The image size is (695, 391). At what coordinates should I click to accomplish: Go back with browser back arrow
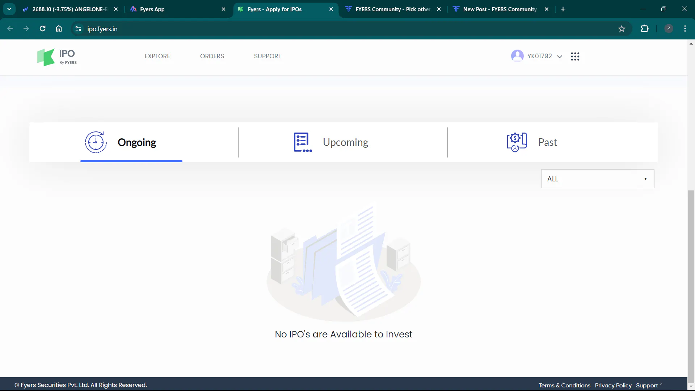pos(10,29)
